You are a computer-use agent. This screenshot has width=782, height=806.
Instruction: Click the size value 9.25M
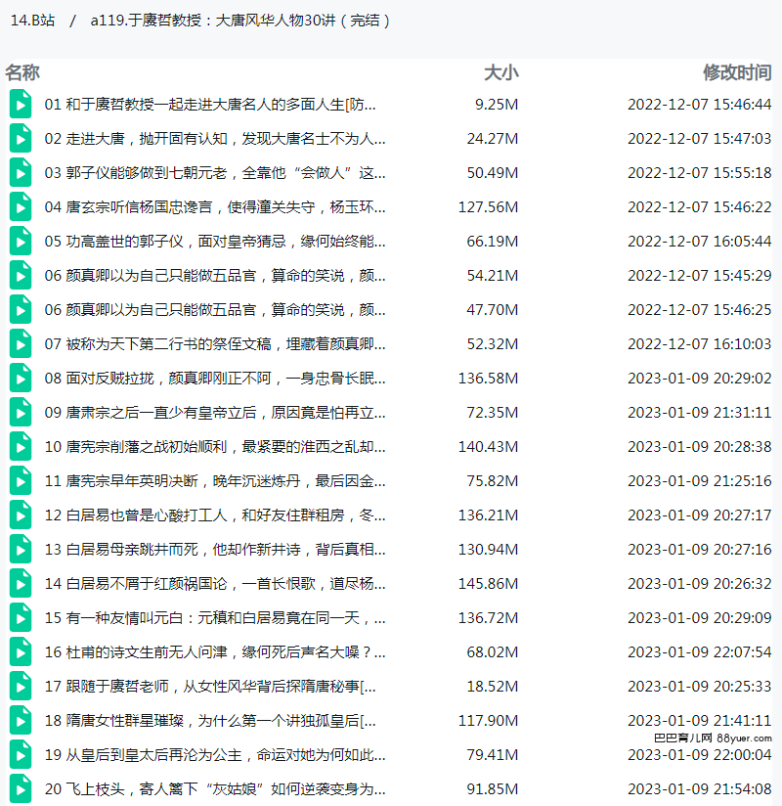tap(497, 105)
